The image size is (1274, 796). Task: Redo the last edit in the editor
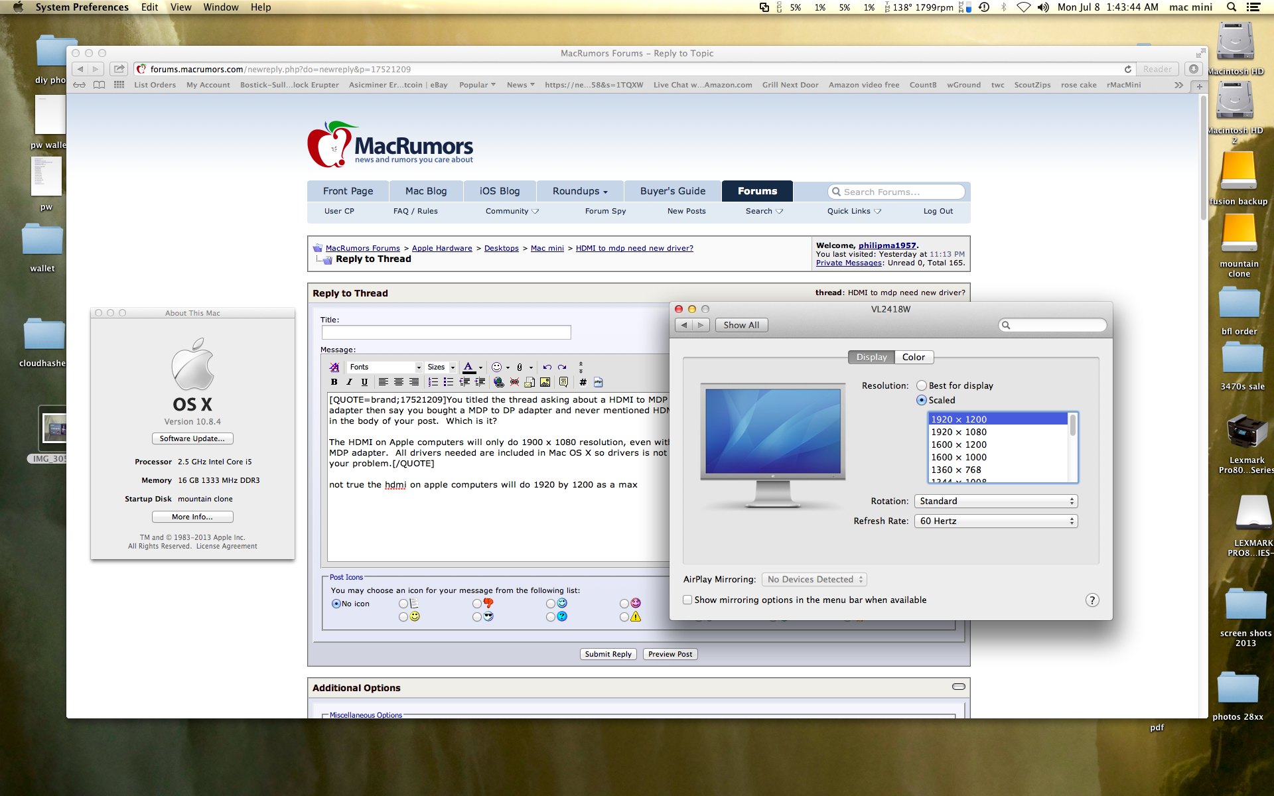coord(562,367)
